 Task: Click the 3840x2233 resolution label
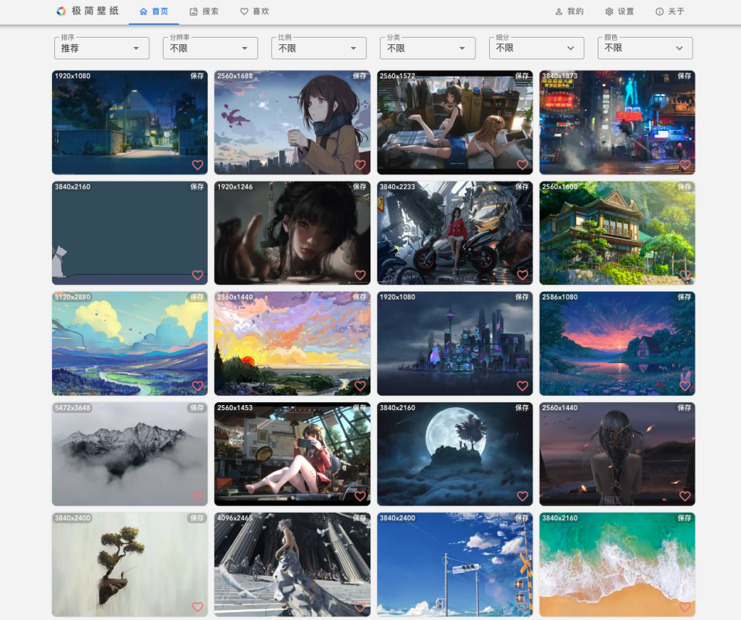[397, 187]
